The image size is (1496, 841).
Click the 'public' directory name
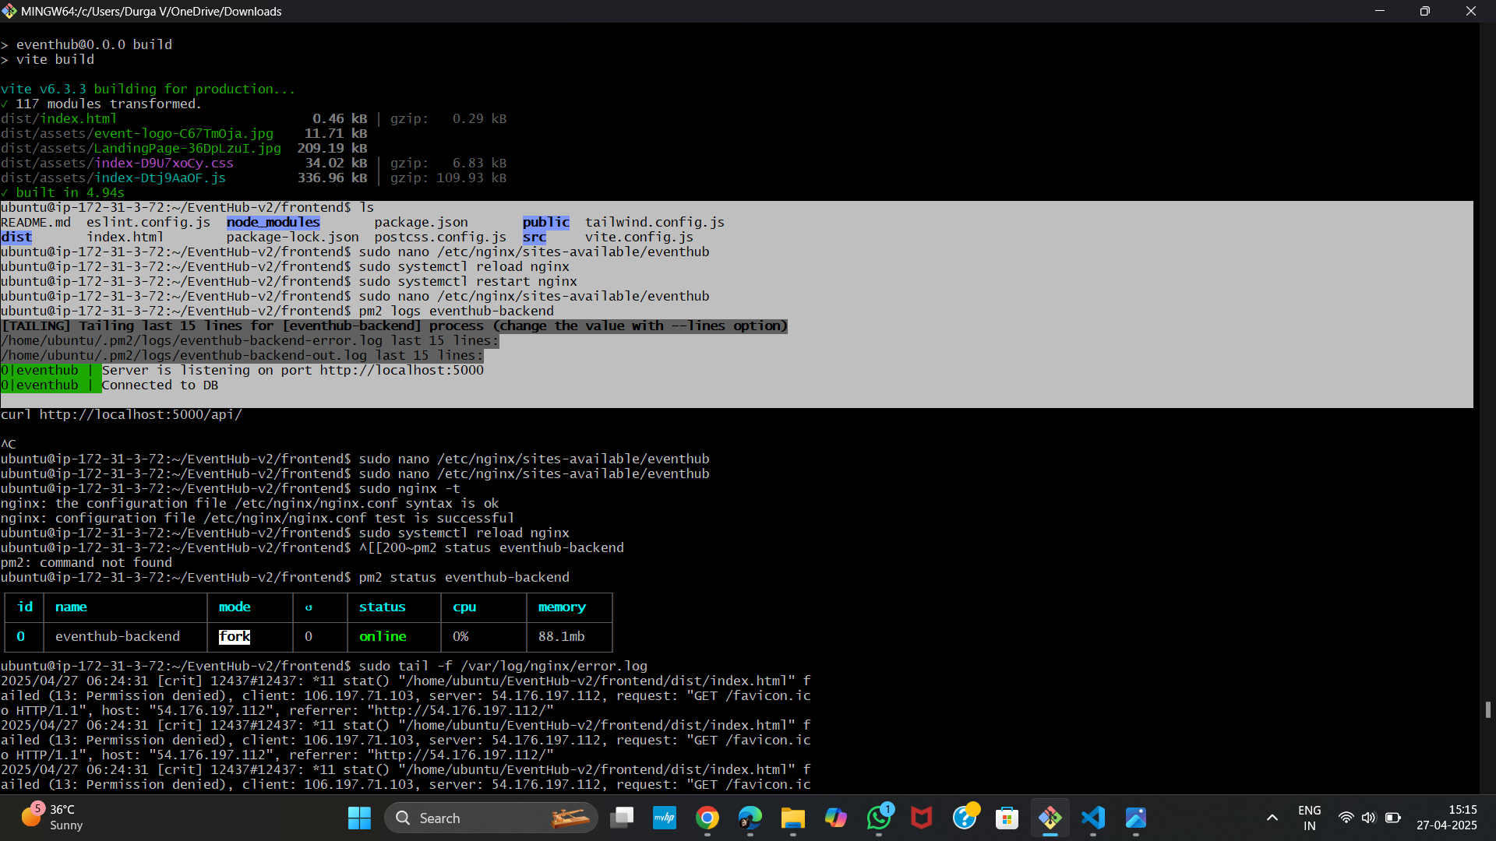point(546,222)
